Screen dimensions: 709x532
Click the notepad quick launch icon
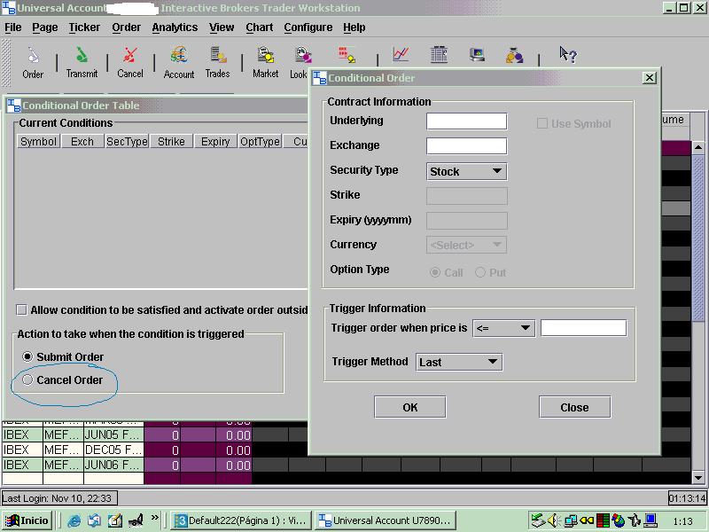tap(115, 520)
